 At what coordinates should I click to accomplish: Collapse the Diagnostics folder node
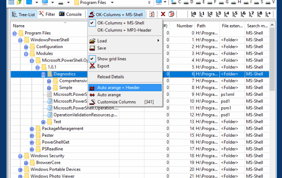[43, 74]
